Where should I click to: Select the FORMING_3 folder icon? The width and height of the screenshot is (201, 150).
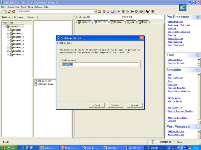click(x=11, y=40)
